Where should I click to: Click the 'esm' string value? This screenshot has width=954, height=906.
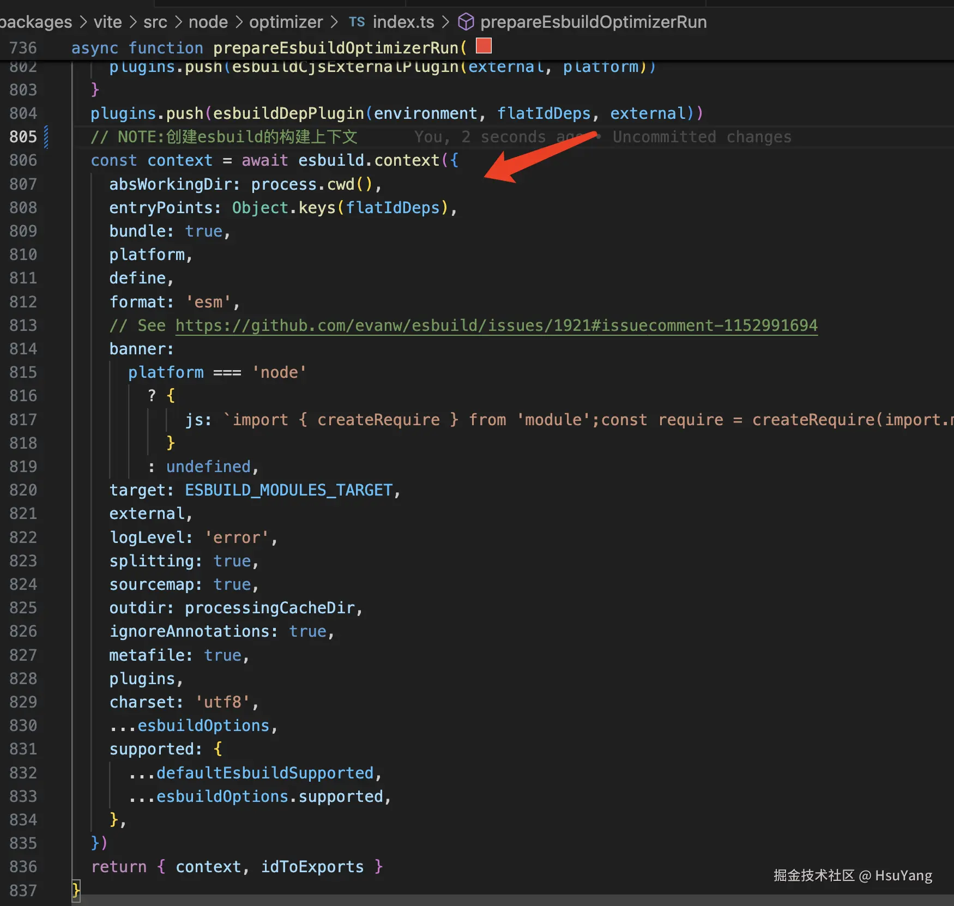(208, 302)
